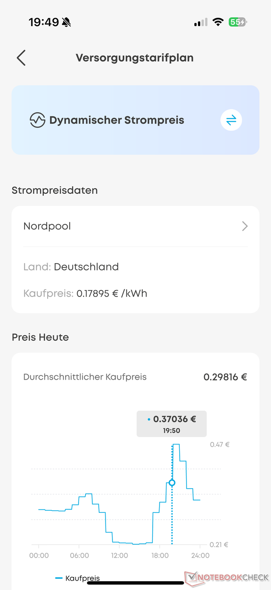
Task: Tap the Land: Deutschland entry
Action: 71,267
